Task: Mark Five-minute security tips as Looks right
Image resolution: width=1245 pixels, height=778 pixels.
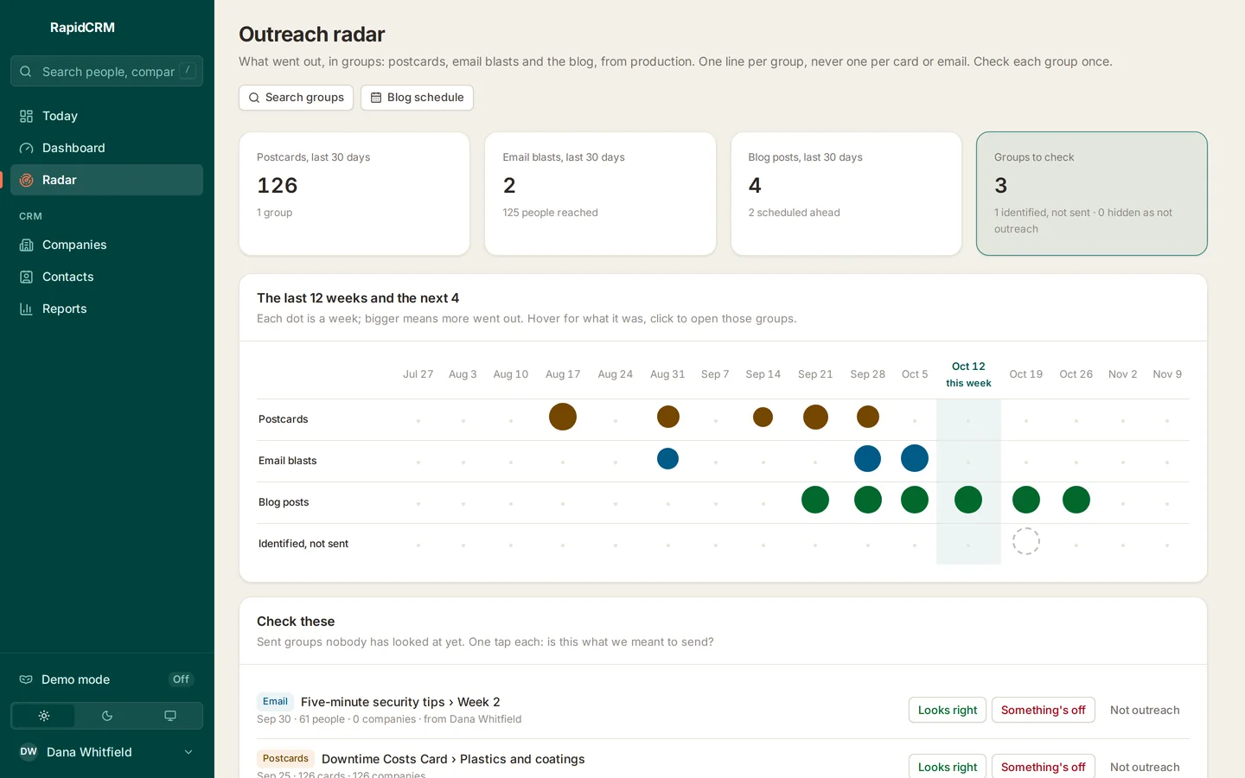Action: click(947, 710)
